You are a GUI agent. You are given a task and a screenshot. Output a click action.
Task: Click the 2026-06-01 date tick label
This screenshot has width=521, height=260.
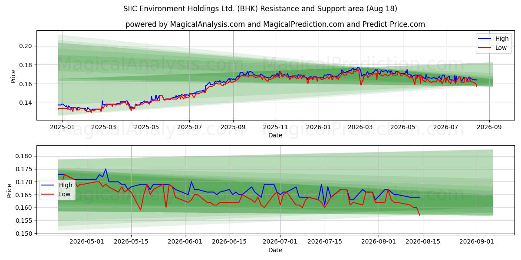185,242
